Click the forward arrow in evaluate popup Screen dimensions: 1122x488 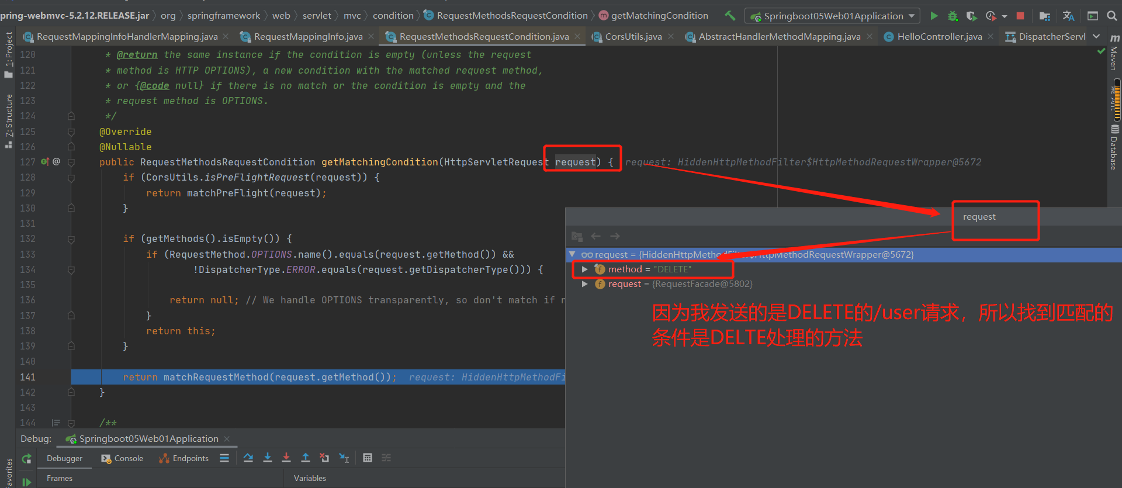click(x=615, y=236)
